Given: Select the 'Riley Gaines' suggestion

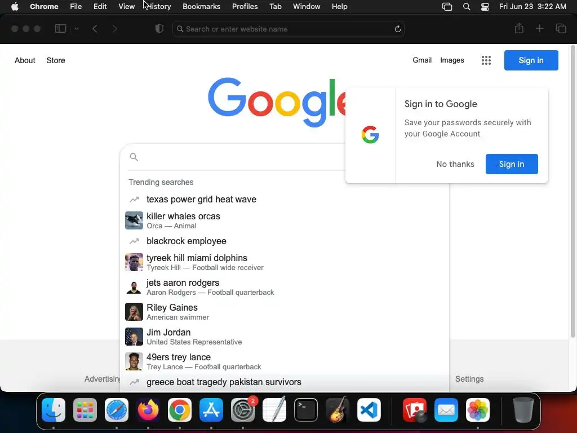Looking at the screenshot, I should coord(285,312).
